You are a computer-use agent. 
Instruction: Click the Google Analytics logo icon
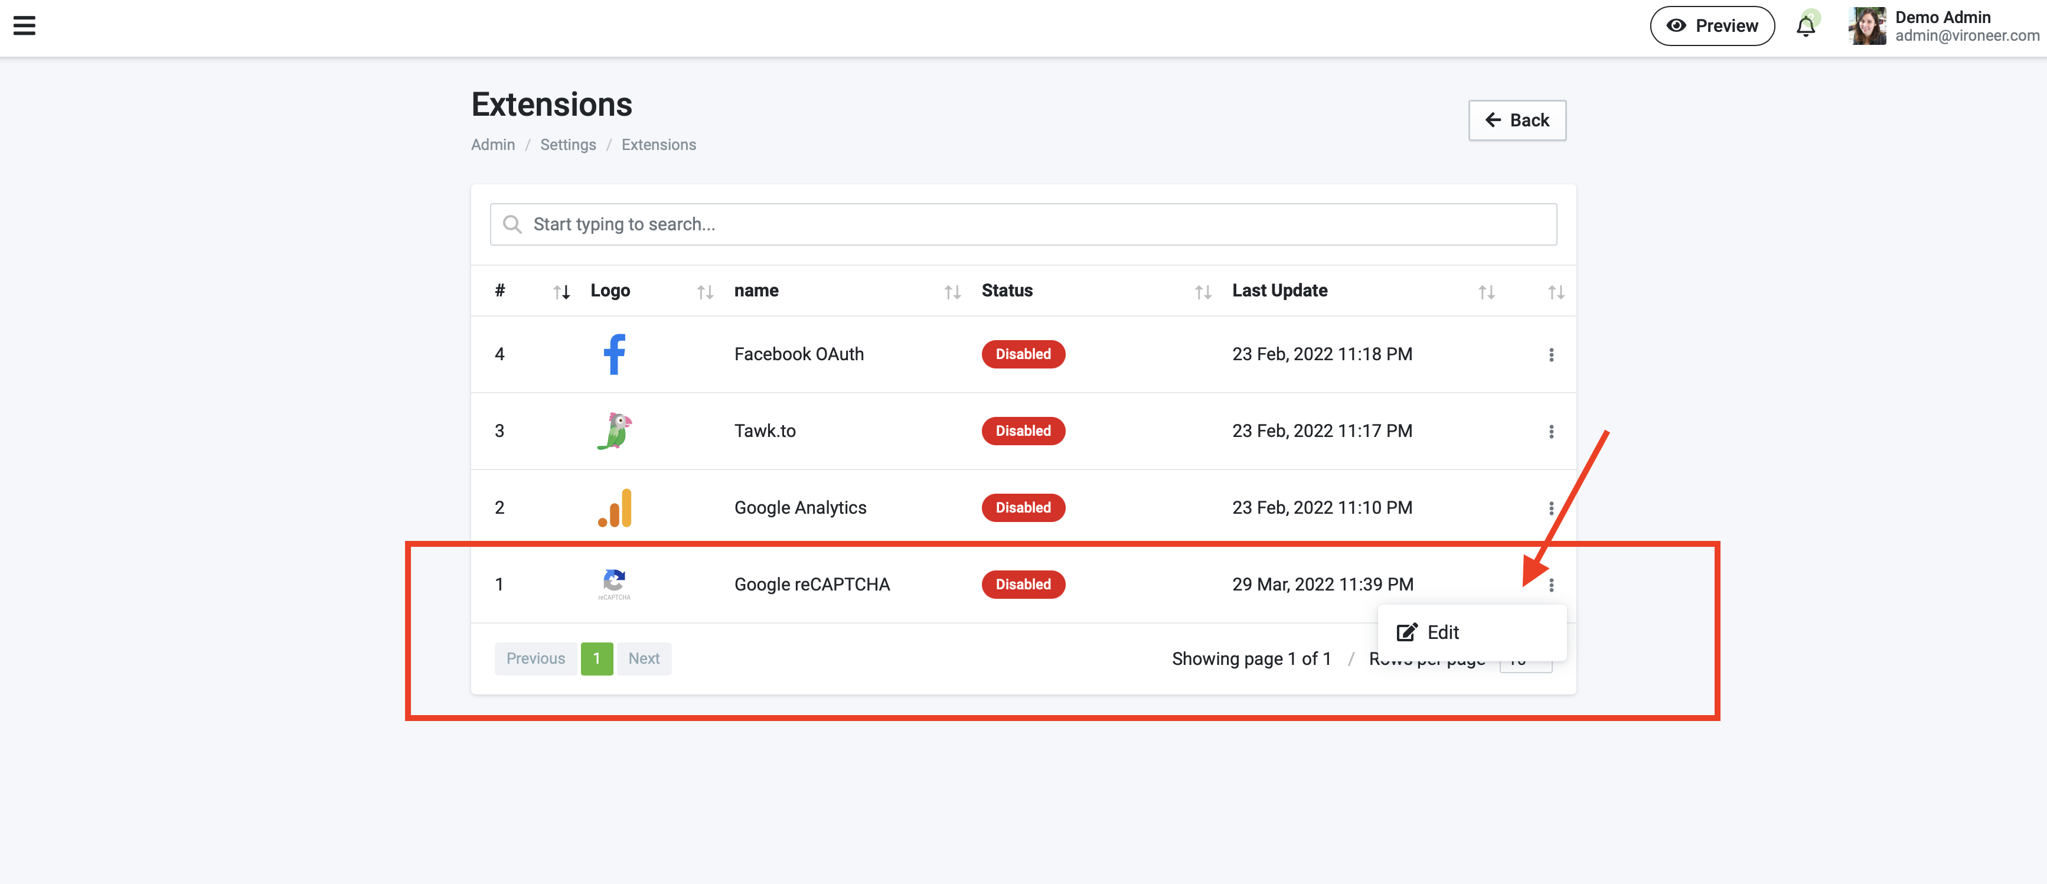(613, 508)
